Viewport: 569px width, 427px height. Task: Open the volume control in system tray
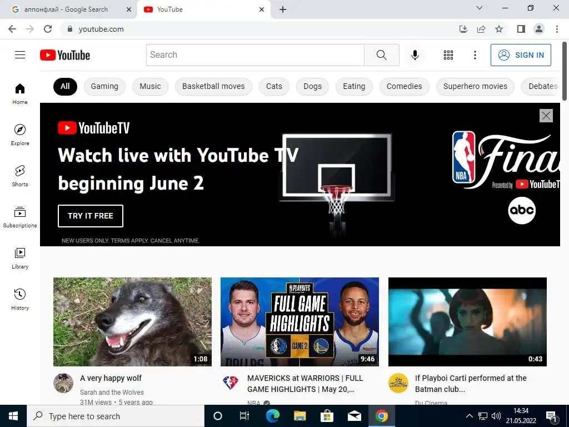click(496, 416)
